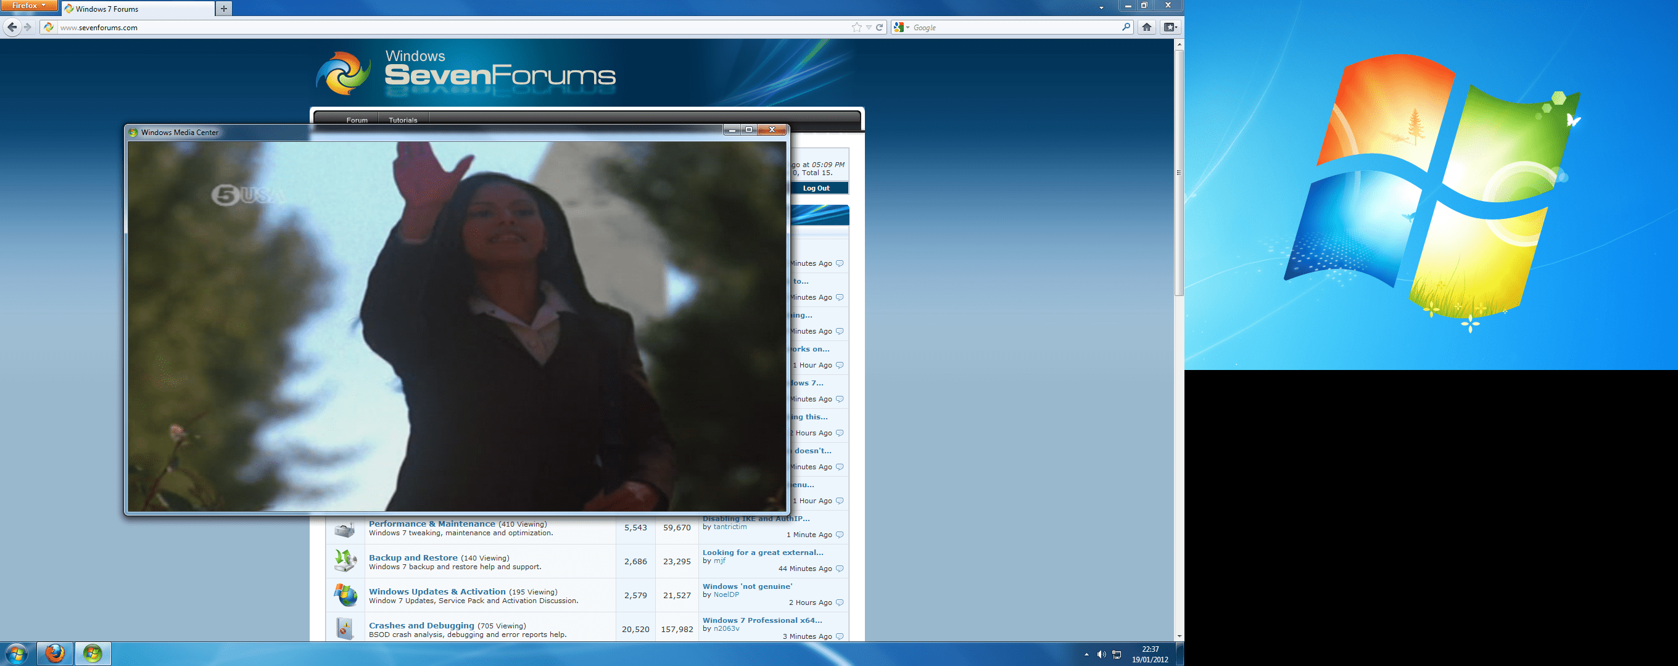The height and width of the screenshot is (666, 1678).
Task: Click the taskbar clock showing 22:37
Action: click(1150, 654)
